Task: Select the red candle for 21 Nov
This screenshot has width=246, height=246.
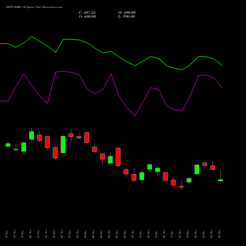Action: pos(39,138)
